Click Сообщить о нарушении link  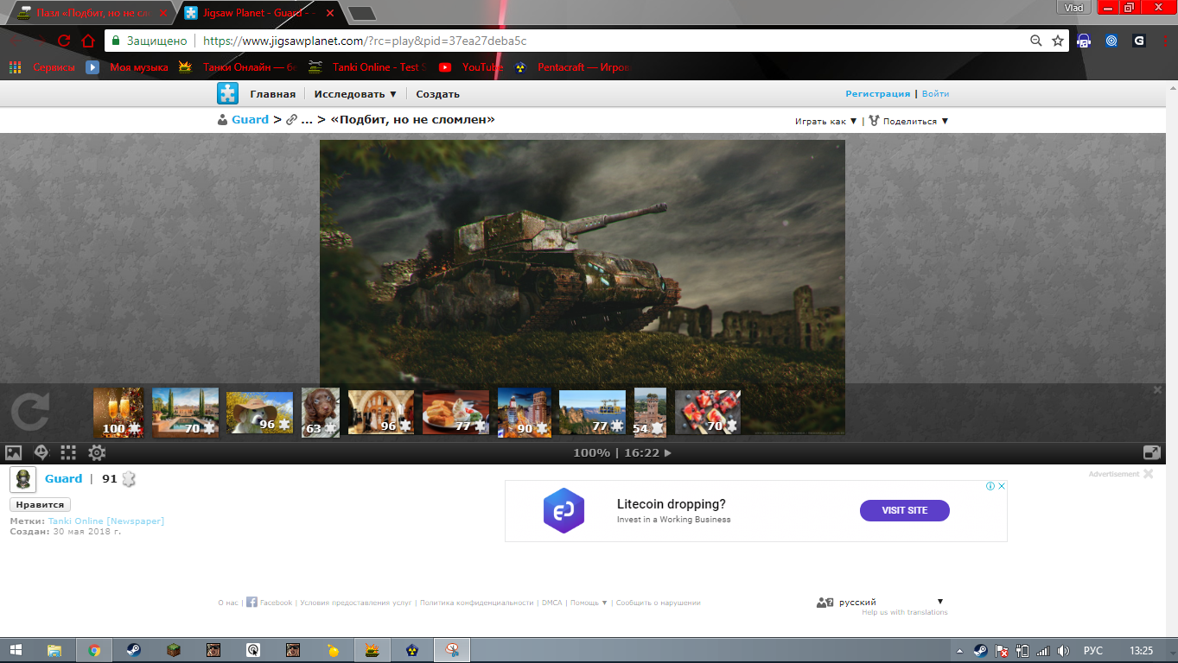pos(658,603)
